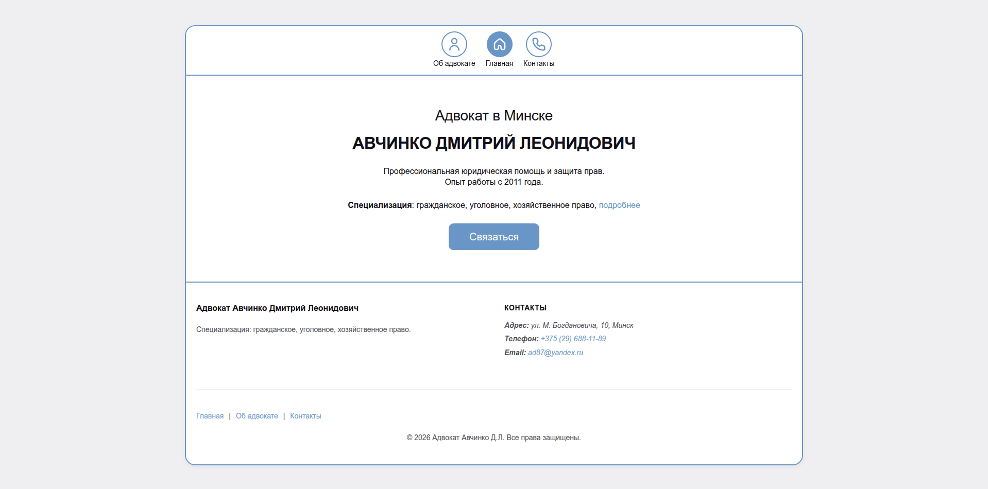Call the phone number +375 (29) 688-11-89
The height and width of the screenshot is (489, 988).
(x=573, y=339)
